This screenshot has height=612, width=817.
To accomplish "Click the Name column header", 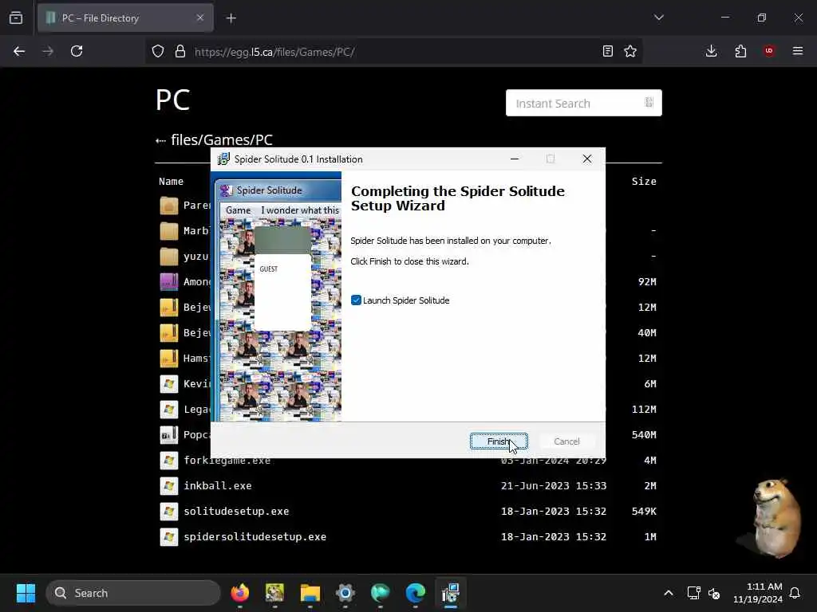I will tap(171, 181).
